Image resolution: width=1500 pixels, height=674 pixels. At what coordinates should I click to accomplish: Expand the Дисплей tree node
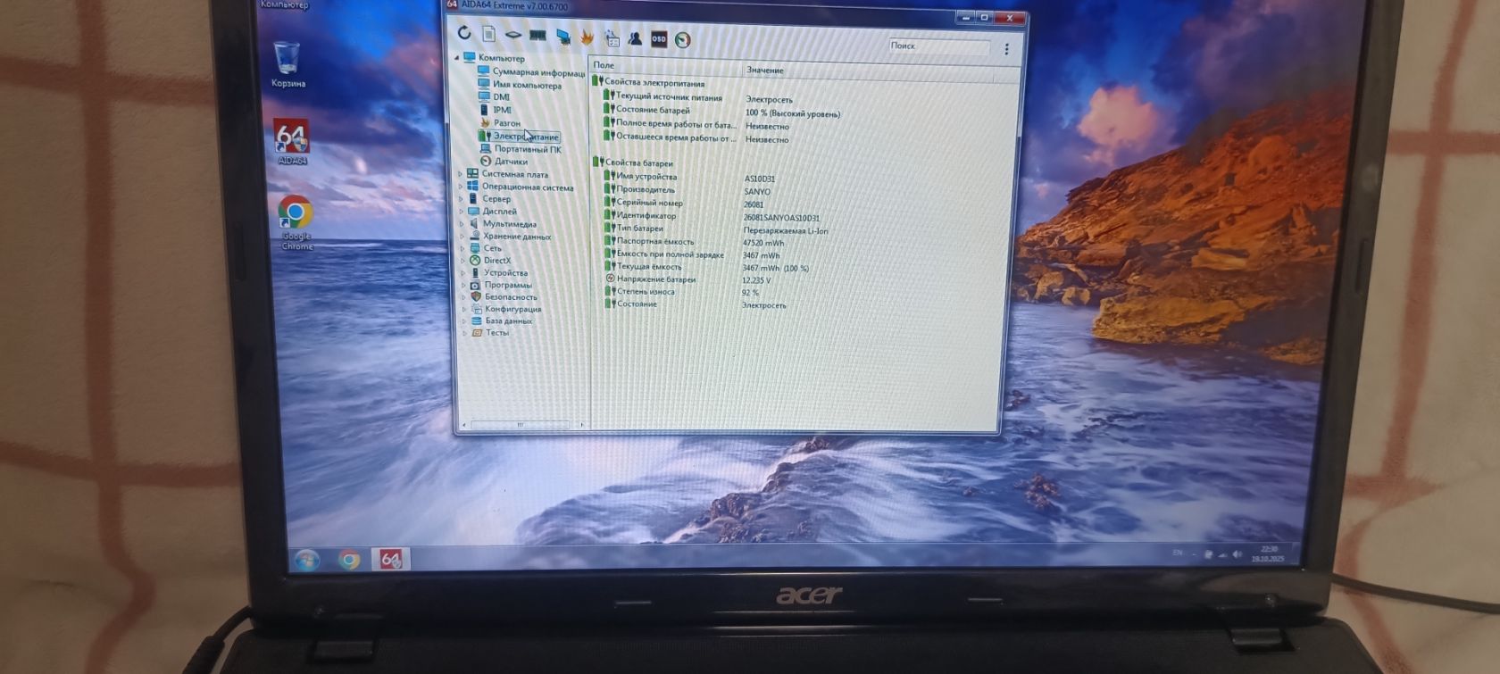point(462,212)
